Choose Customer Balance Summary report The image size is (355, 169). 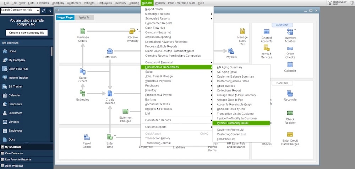[x=241, y=77]
